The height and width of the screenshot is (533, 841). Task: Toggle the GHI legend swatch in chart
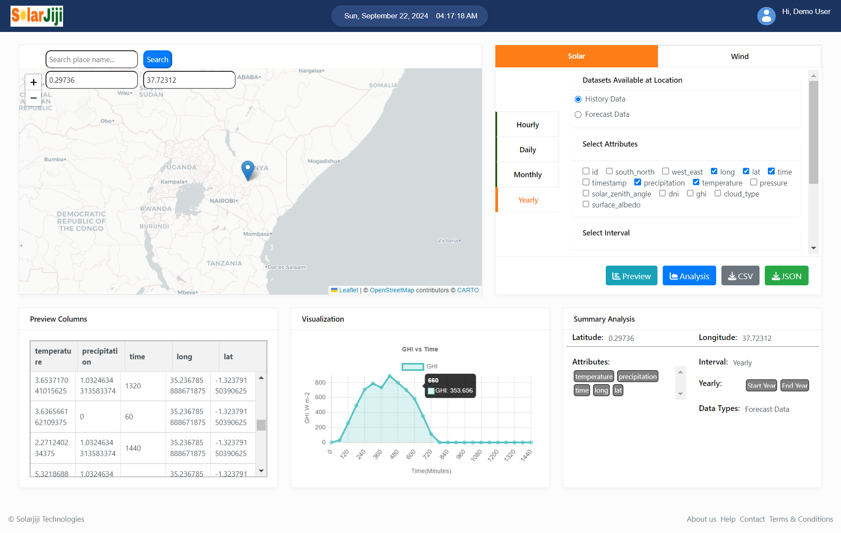click(413, 367)
